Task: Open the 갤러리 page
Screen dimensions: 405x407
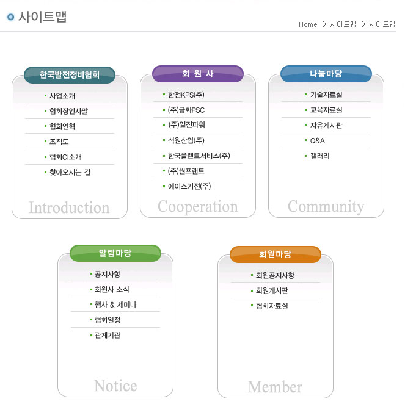Action: pyautogui.click(x=319, y=156)
